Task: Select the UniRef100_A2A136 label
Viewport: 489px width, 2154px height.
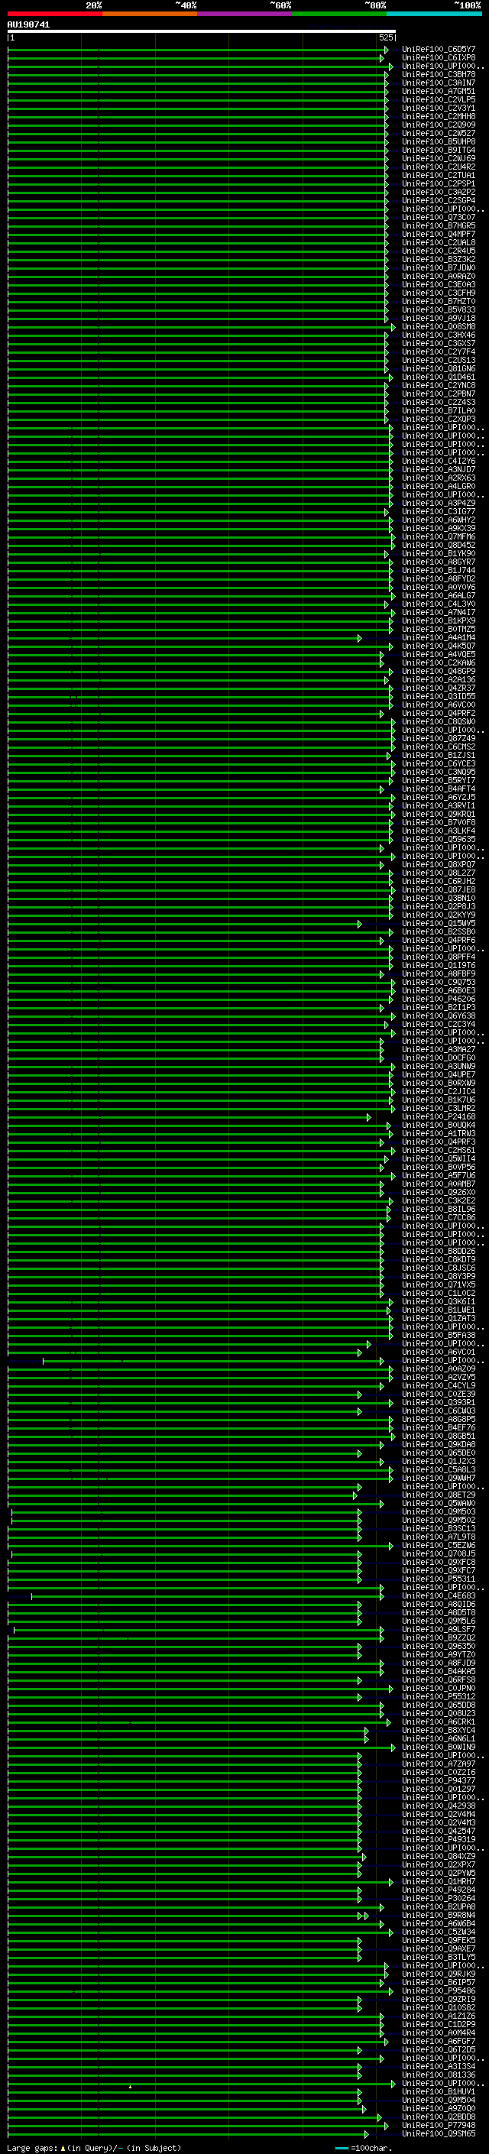Action: pos(439,680)
